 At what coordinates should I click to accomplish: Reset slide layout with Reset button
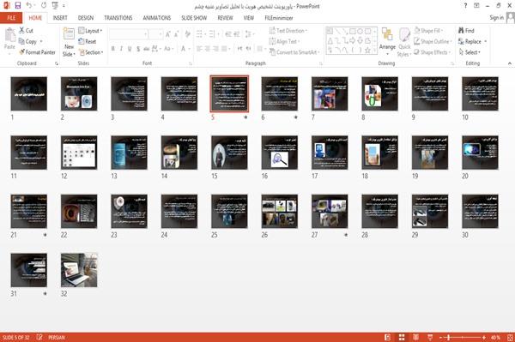(88, 41)
